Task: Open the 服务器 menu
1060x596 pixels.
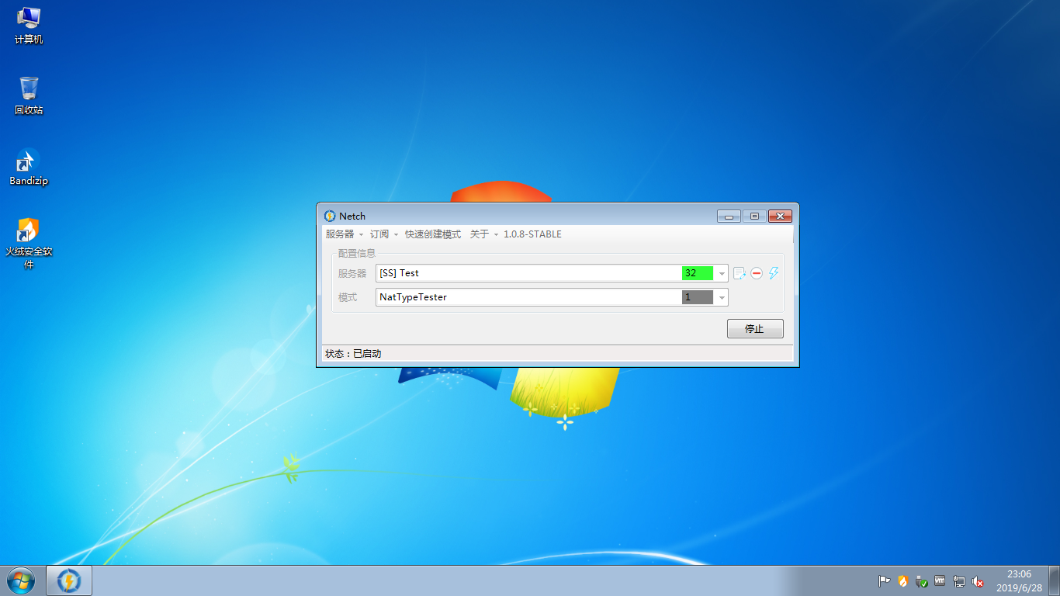Action: pyautogui.click(x=345, y=234)
